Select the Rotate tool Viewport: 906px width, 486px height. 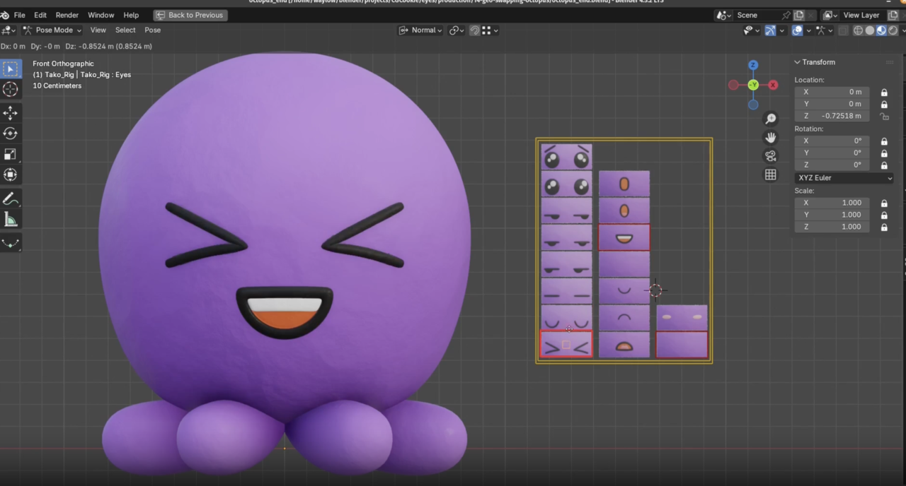tap(11, 134)
